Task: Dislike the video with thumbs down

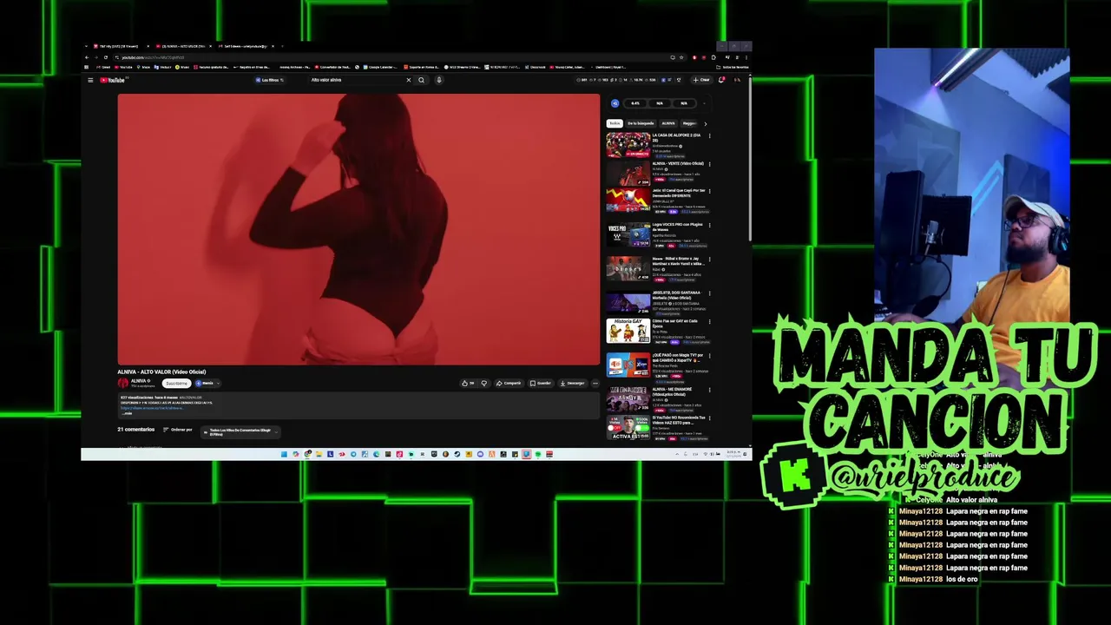Action: tap(484, 383)
